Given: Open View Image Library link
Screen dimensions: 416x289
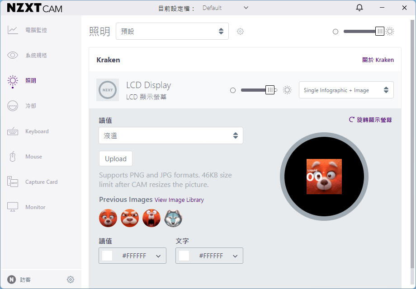Looking at the screenshot, I should click(179, 200).
